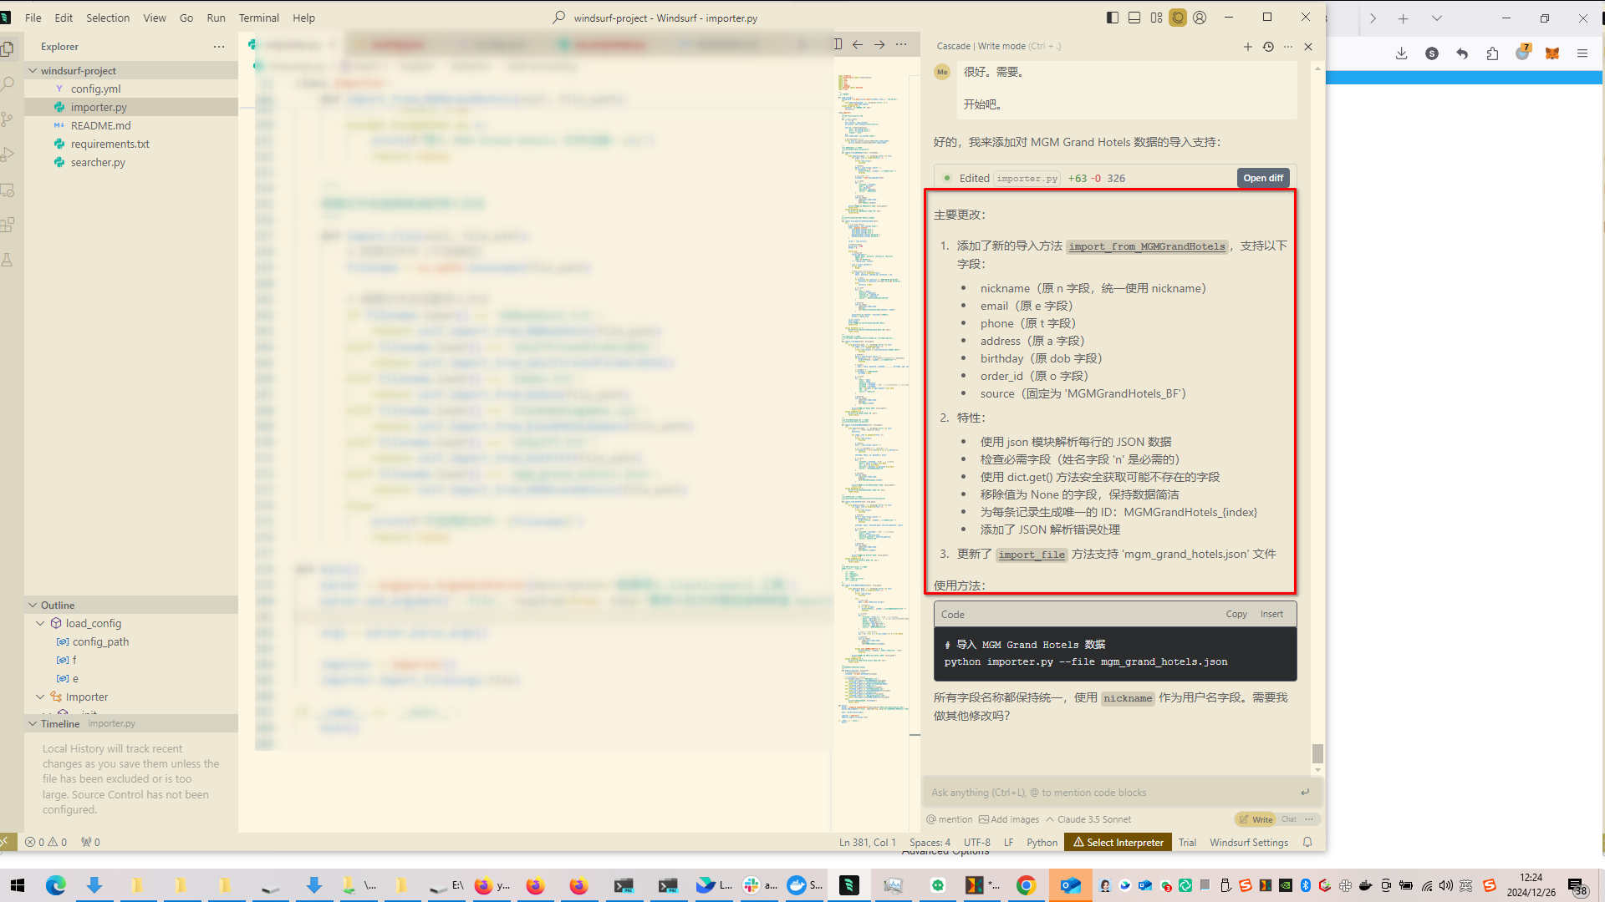Switch Cascade to Chat mode
This screenshot has height=902, width=1605.
[1288, 819]
